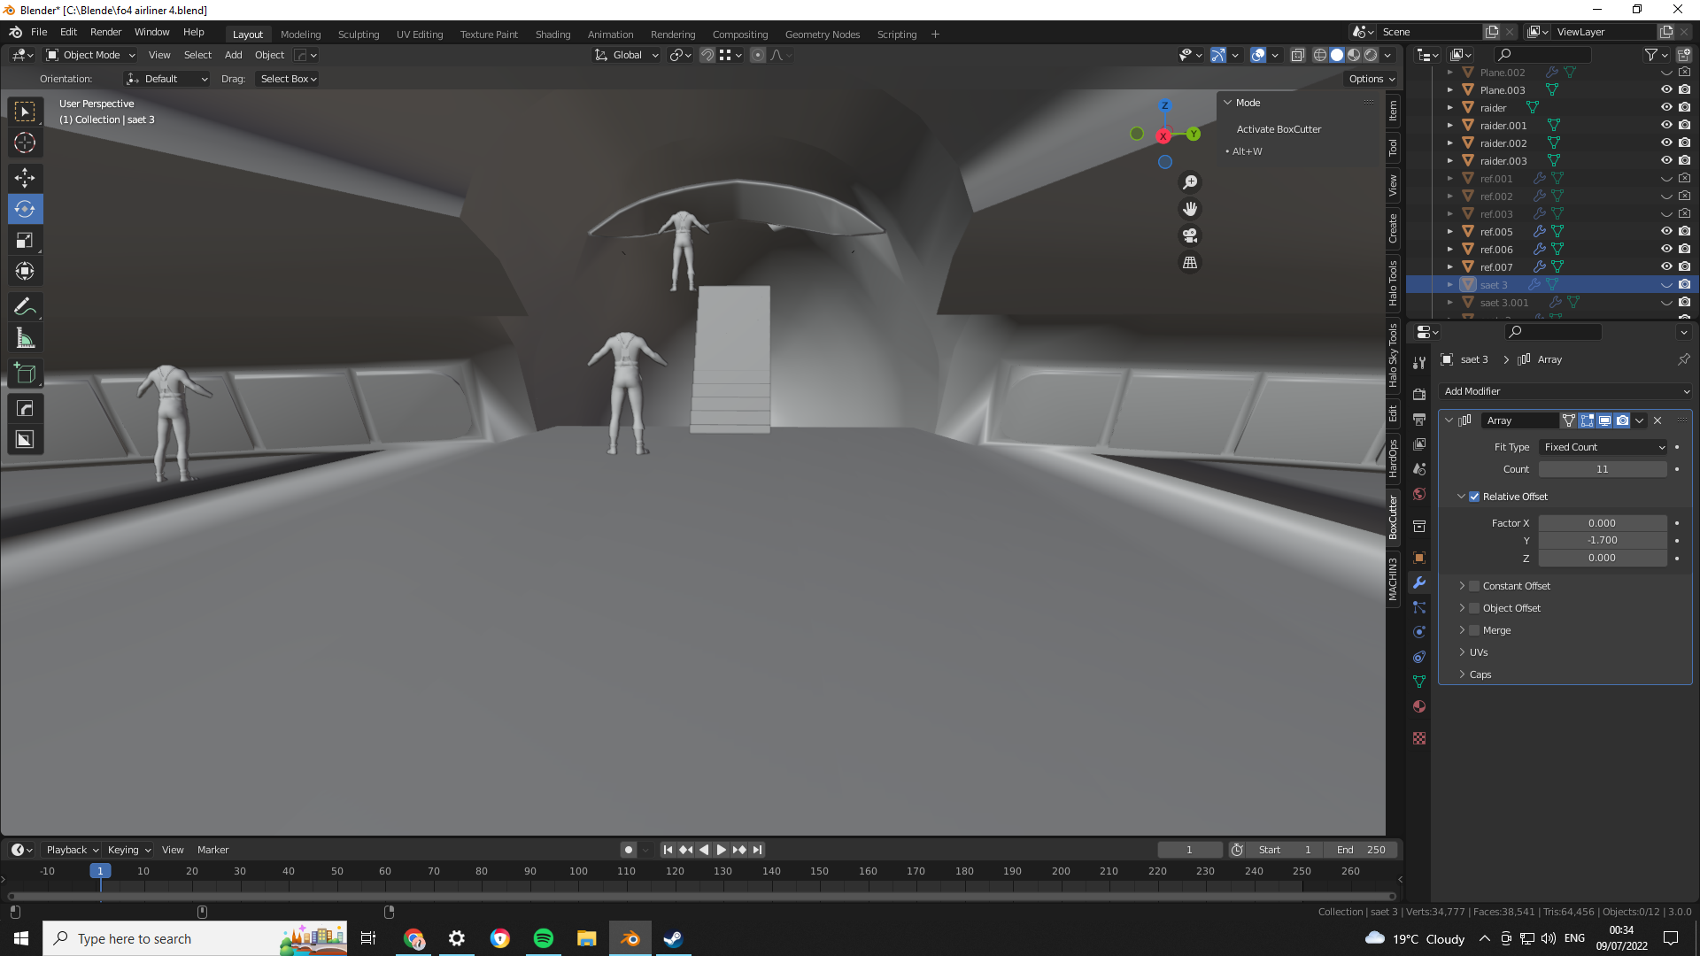The image size is (1700, 956).
Task: Open the HardOps sidebar tab
Action: click(1394, 459)
